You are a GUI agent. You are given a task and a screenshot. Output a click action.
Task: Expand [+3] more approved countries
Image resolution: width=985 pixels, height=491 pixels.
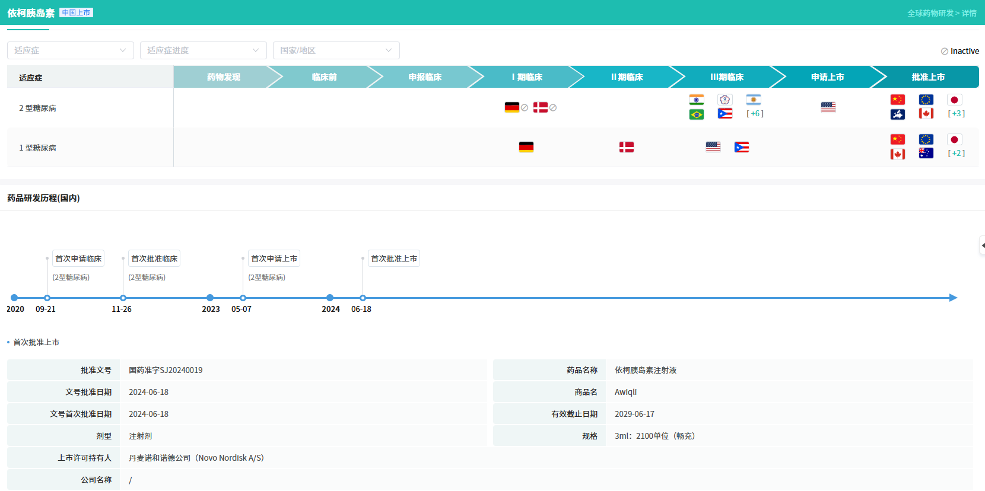(x=956, y=114)
